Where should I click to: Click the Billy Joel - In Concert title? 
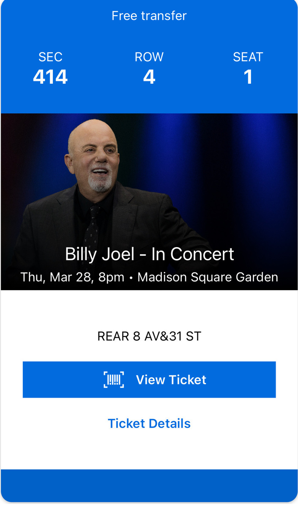[x=149, y=254]
